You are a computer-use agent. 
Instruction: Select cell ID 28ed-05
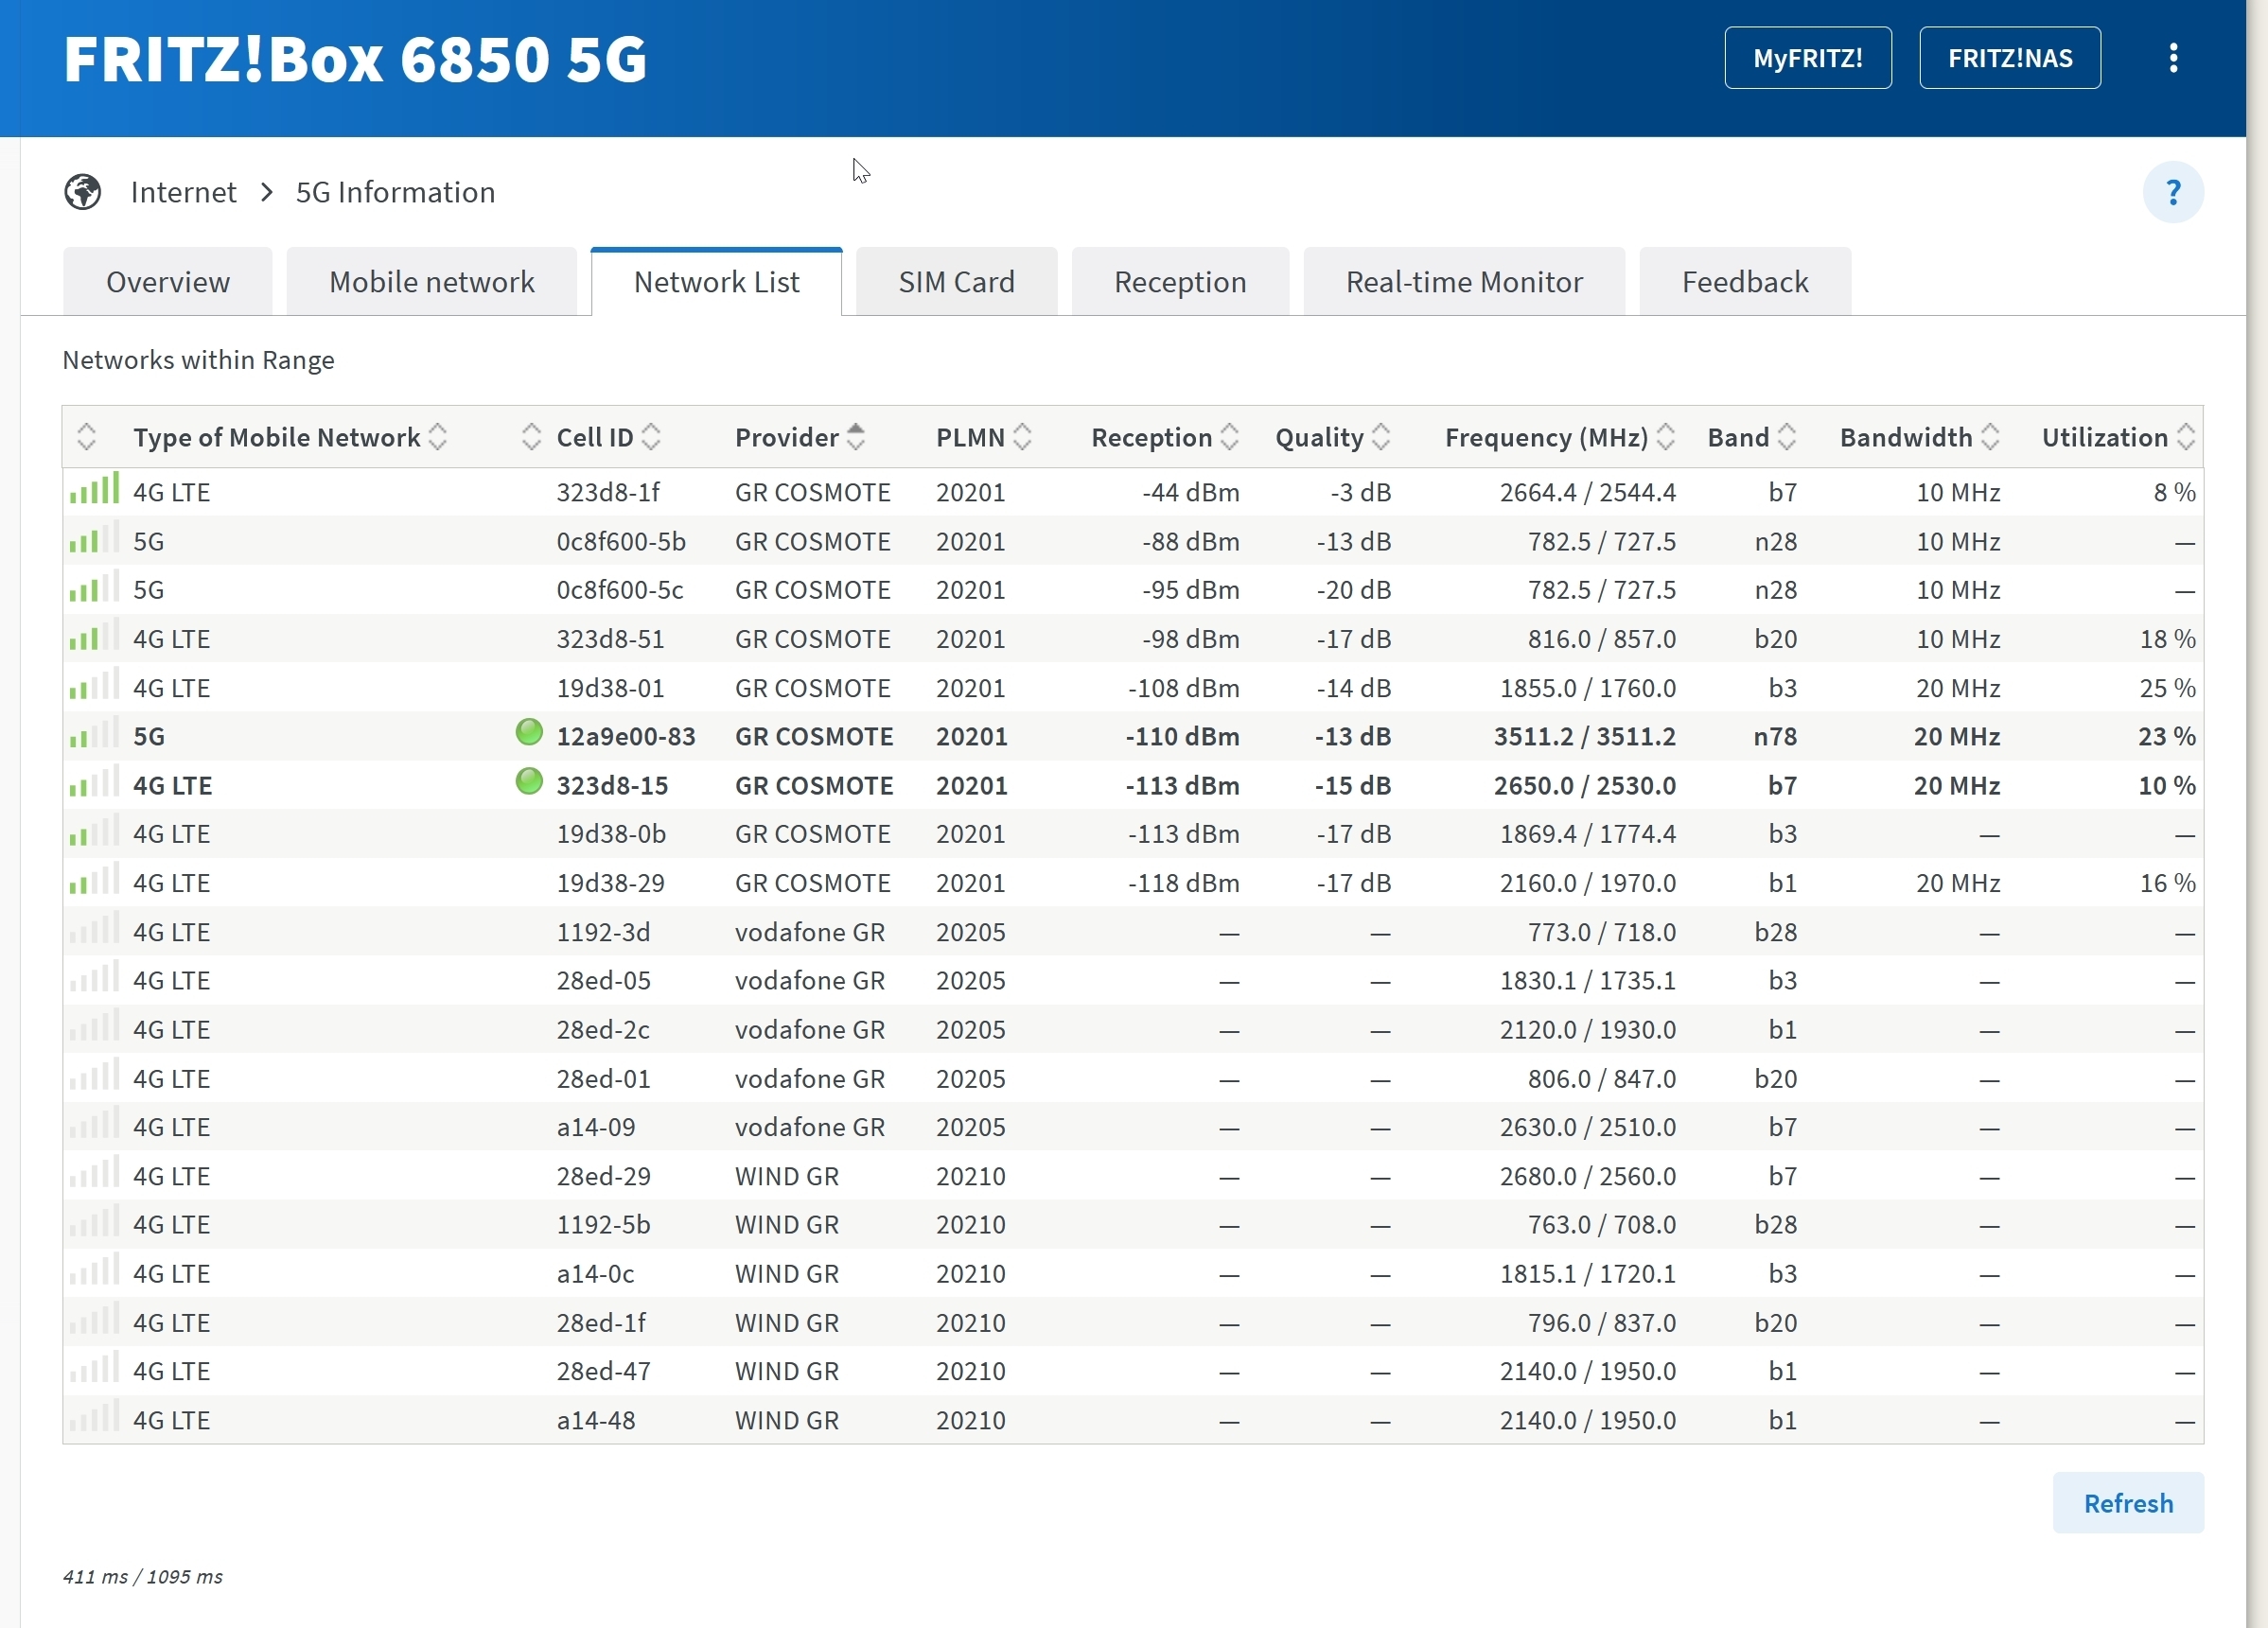(x=603, y=981)
